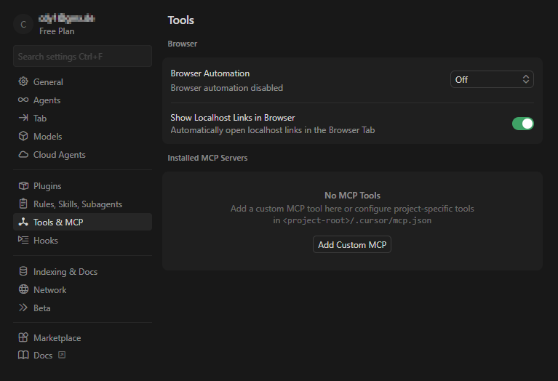Open the Browser Automation dropdown set to Off
Screen dimensions: 558x381
tap(492, 79)
